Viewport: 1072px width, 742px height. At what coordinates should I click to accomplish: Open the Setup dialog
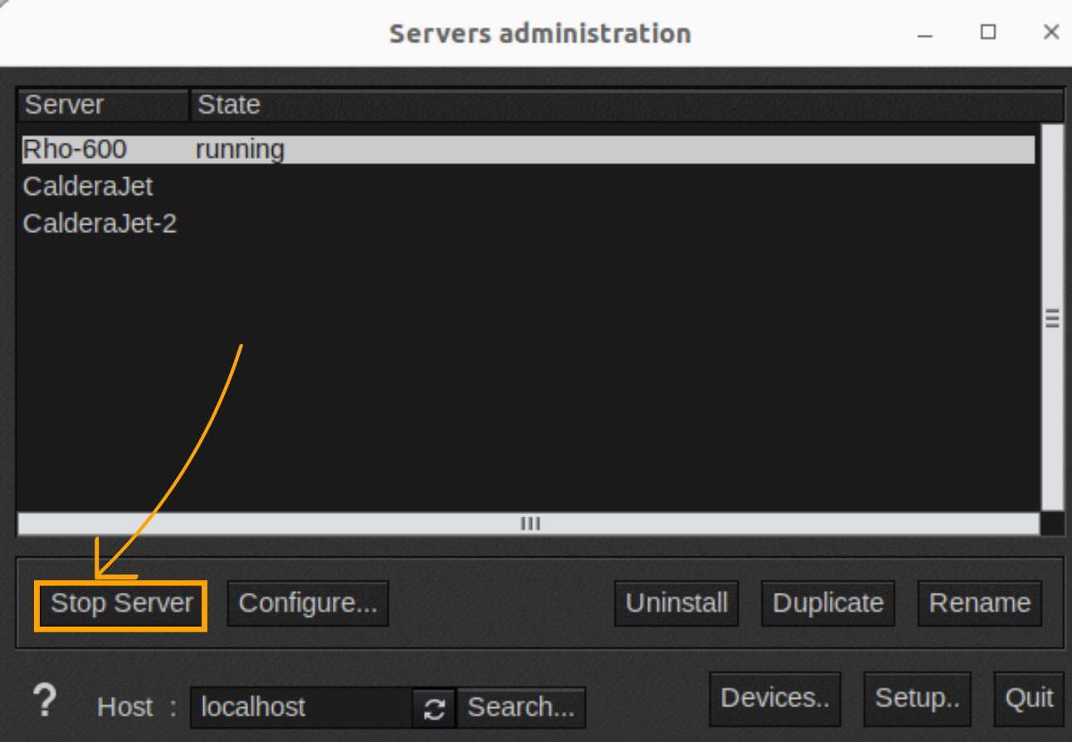coord(917,698)
